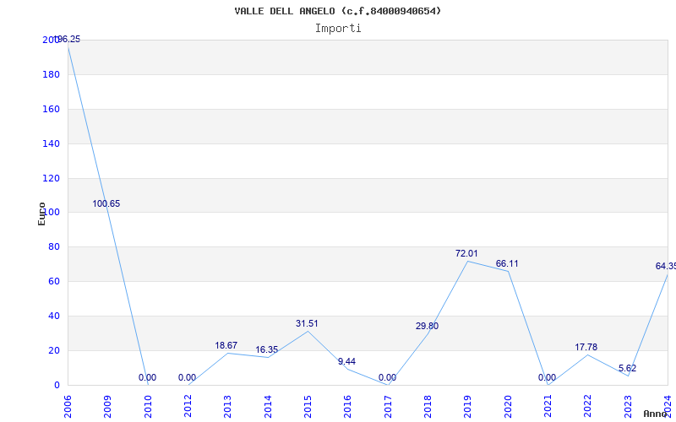The image size is (676, 422).
Task: Click the 2019 x-axis year label
Action: (467, 407)
